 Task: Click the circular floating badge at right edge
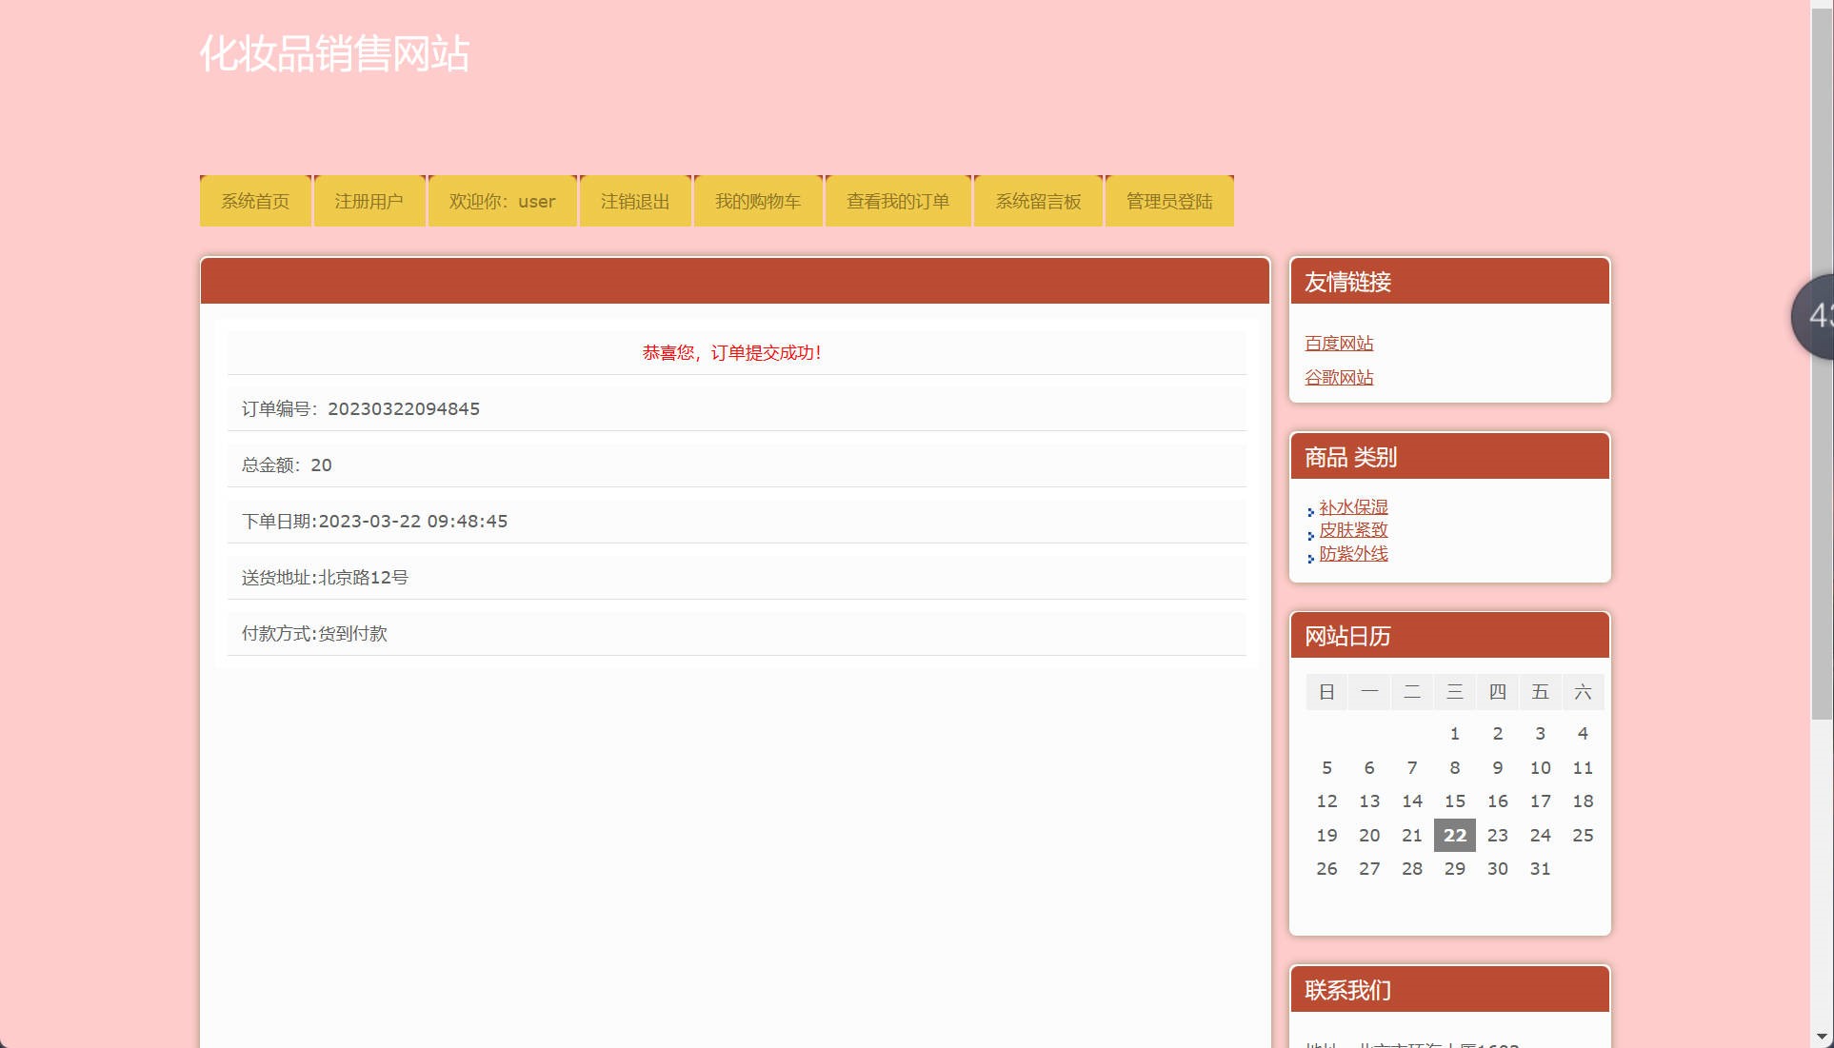pyautogui.click(x=1815, y=316)
